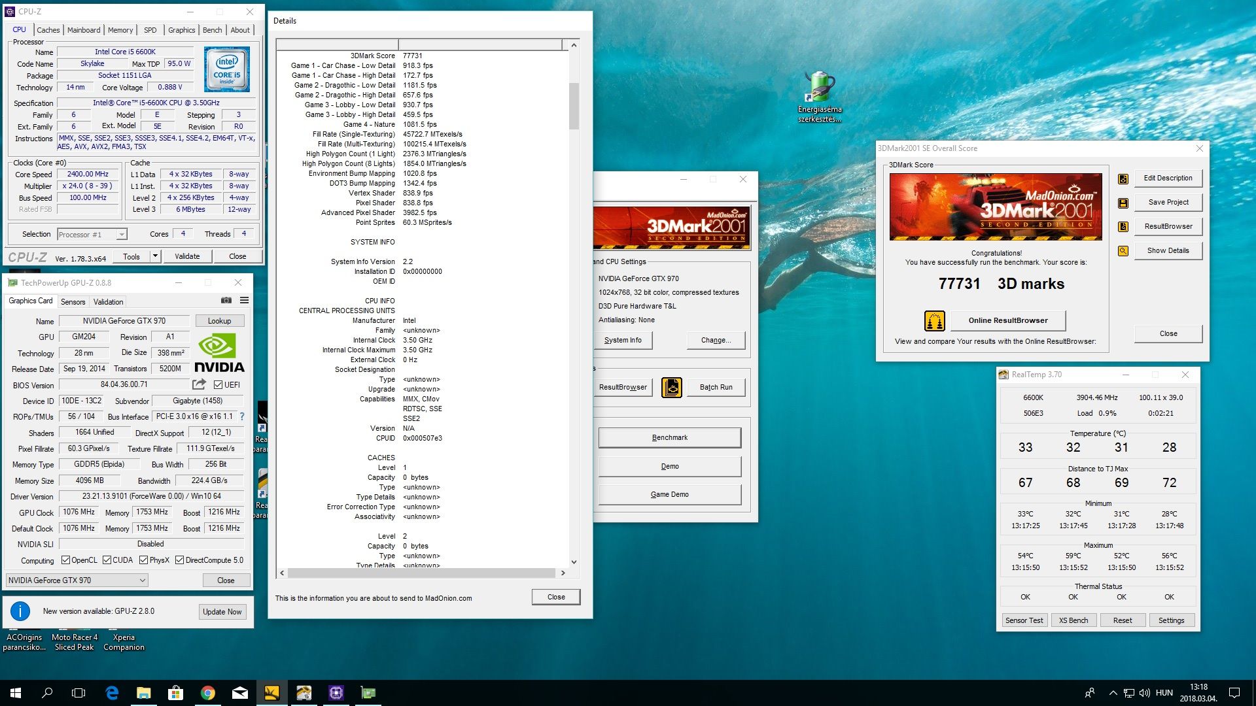Open the GPU-Z hamburger menu icon
Screen dimensions: 1256x706
click(x=244, y=301)
